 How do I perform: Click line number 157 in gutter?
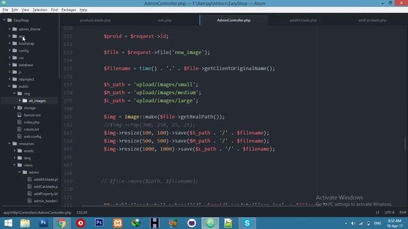68,85
